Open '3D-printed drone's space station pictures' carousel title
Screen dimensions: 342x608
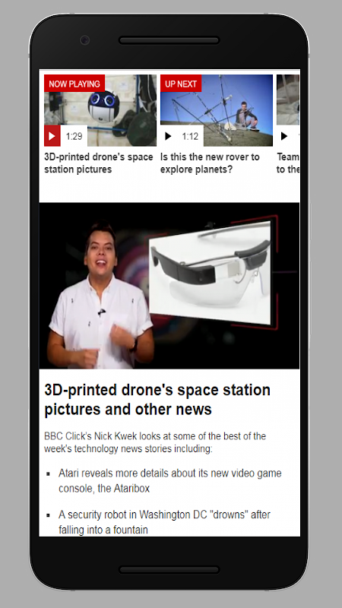click(99, 163)
